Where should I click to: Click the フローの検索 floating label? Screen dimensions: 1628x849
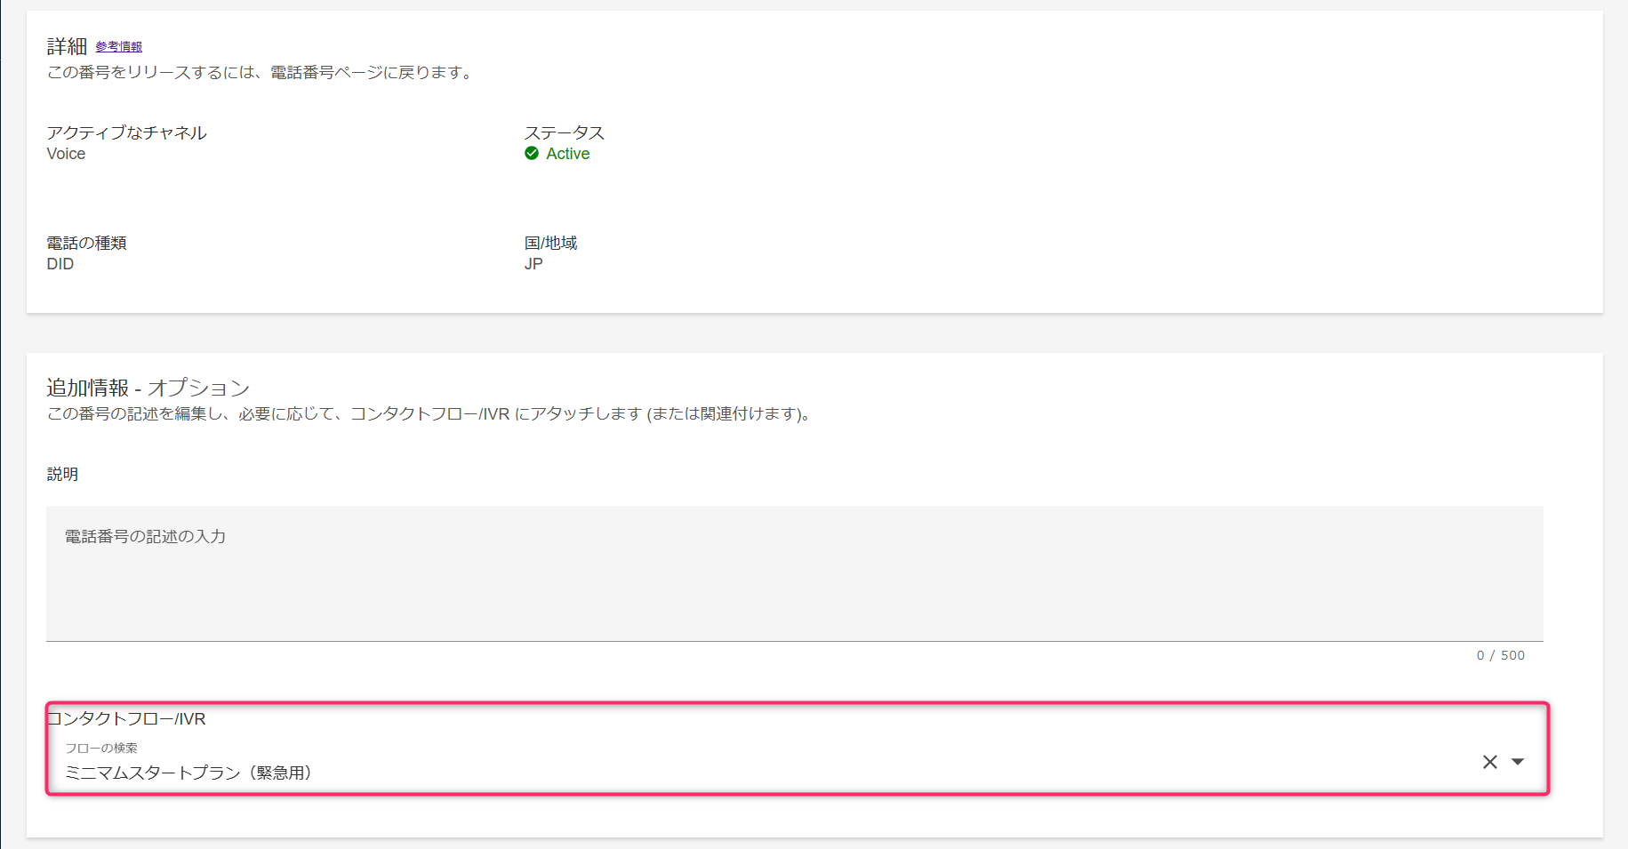click(x=100, y=748)
